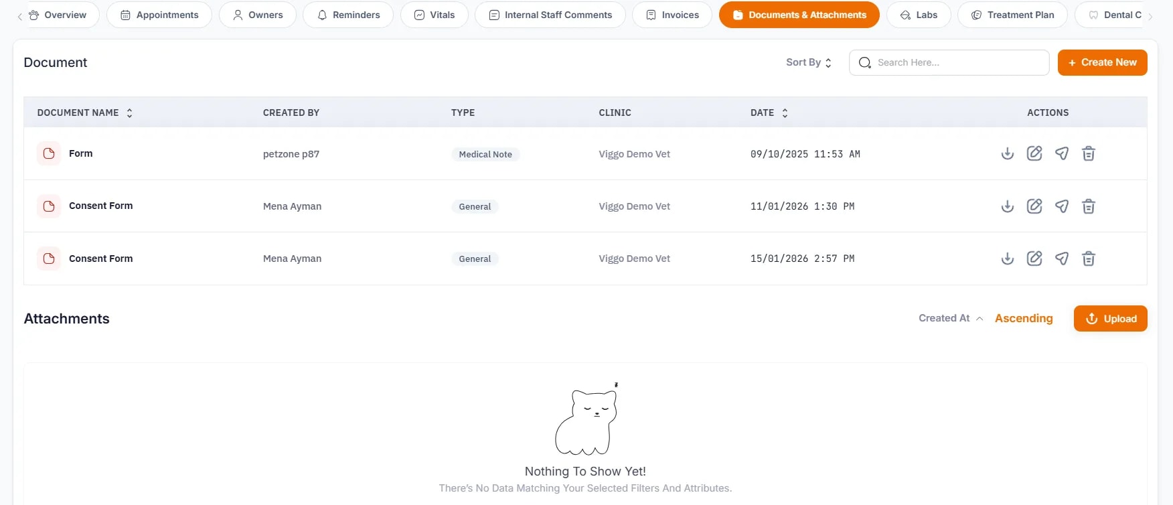Edit the Consent Form dated 15/01/2026
Screen dimensions: 1173x505
point(1034,259)
